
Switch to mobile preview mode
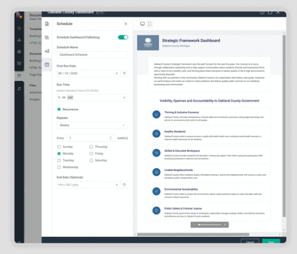(x=150, y=24)
